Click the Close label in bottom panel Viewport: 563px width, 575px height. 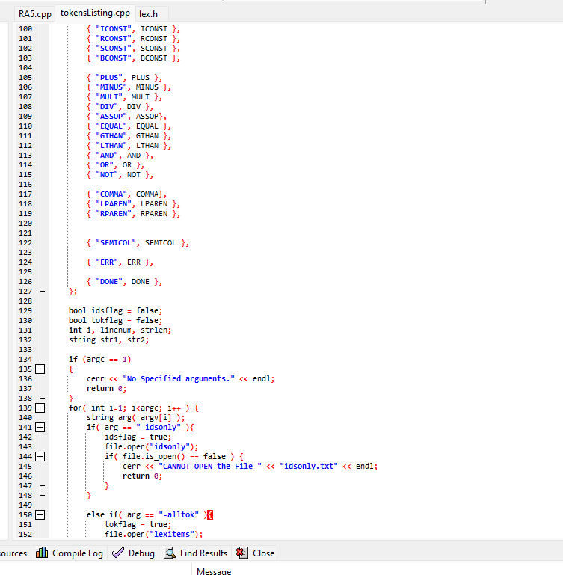263,553
